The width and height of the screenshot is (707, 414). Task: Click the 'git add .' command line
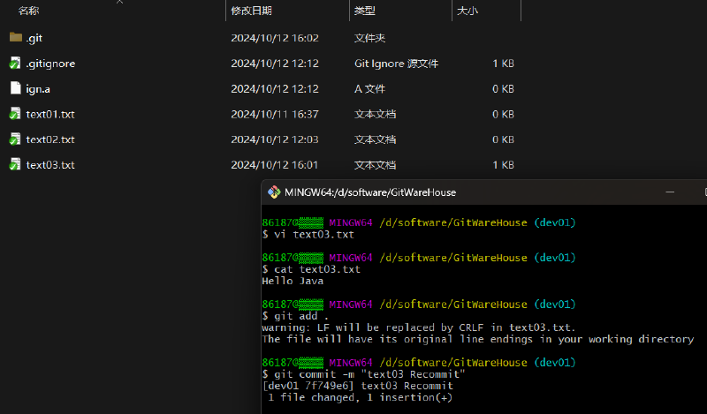pyautogui.click(x=295, y=316)
